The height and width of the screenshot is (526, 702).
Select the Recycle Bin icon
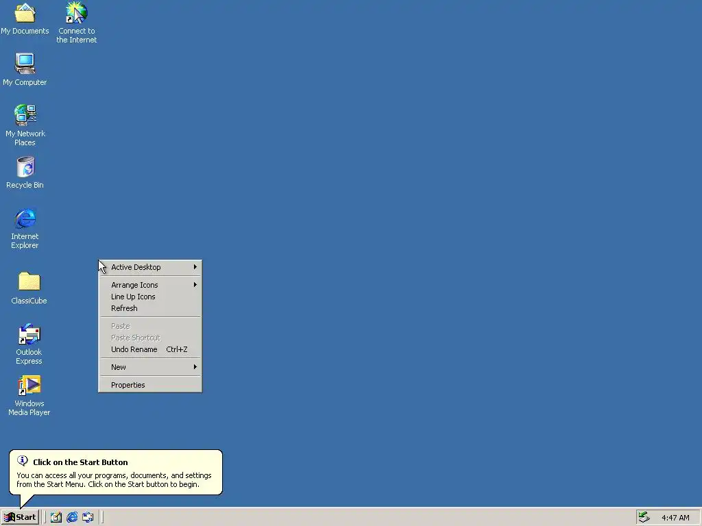click(x=25, y=167)
